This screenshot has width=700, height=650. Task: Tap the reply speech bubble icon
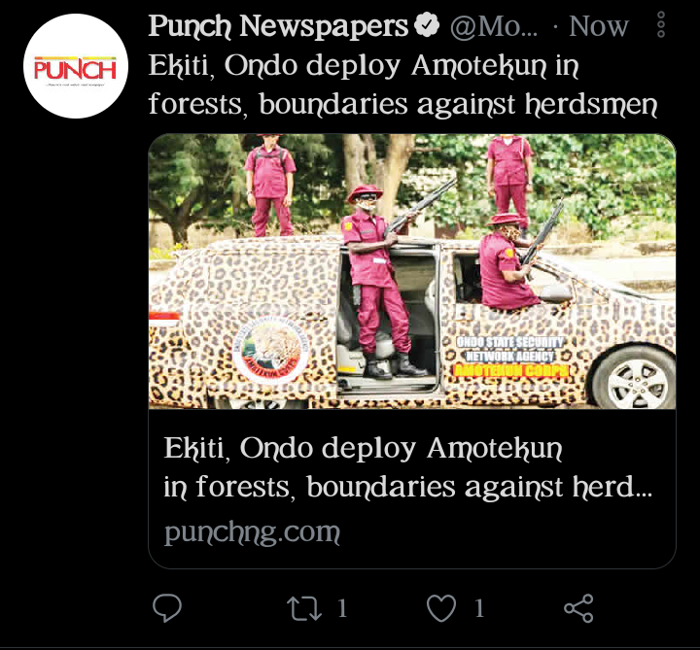[x=167, y=607]
